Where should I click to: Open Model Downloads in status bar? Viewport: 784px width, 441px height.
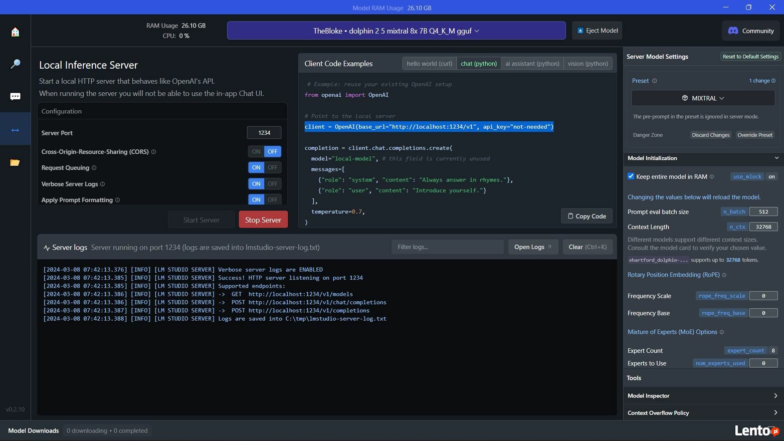point(34,430)
